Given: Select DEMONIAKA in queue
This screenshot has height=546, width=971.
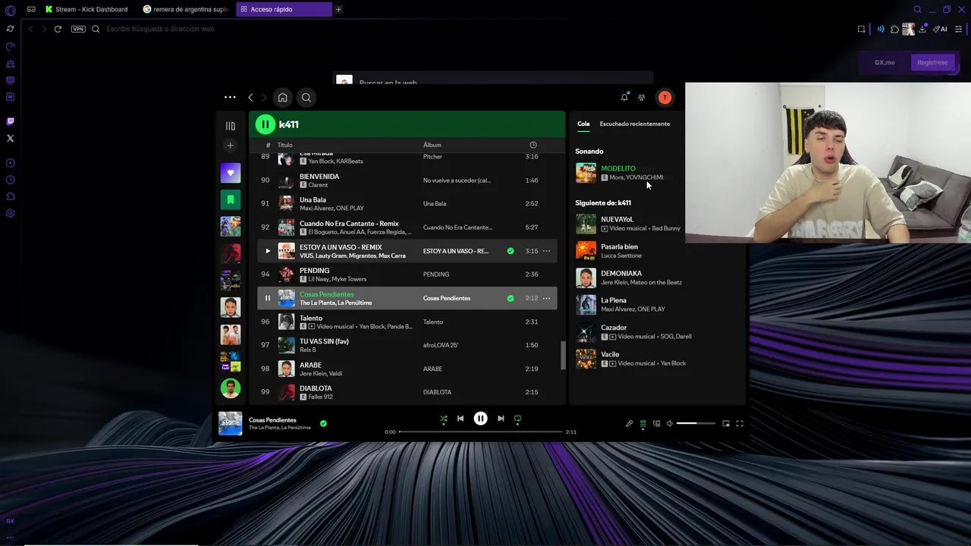Looking at the screenshot, I should pos(621,273).
